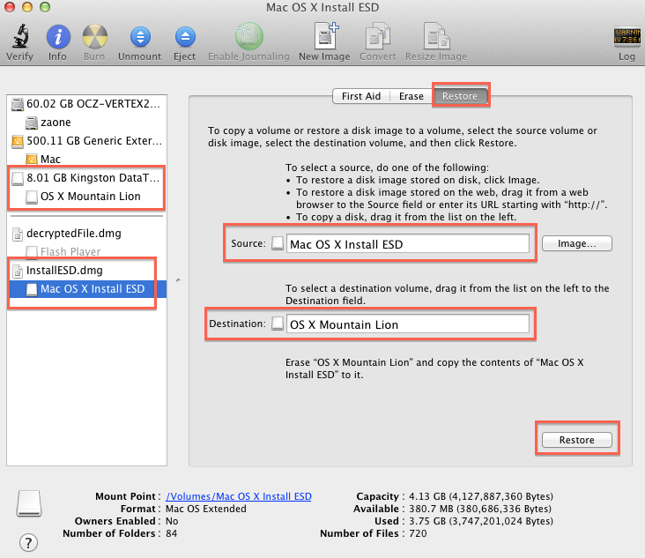
Task: Select Mac OS X Install ESD volume
Action: 86,289
